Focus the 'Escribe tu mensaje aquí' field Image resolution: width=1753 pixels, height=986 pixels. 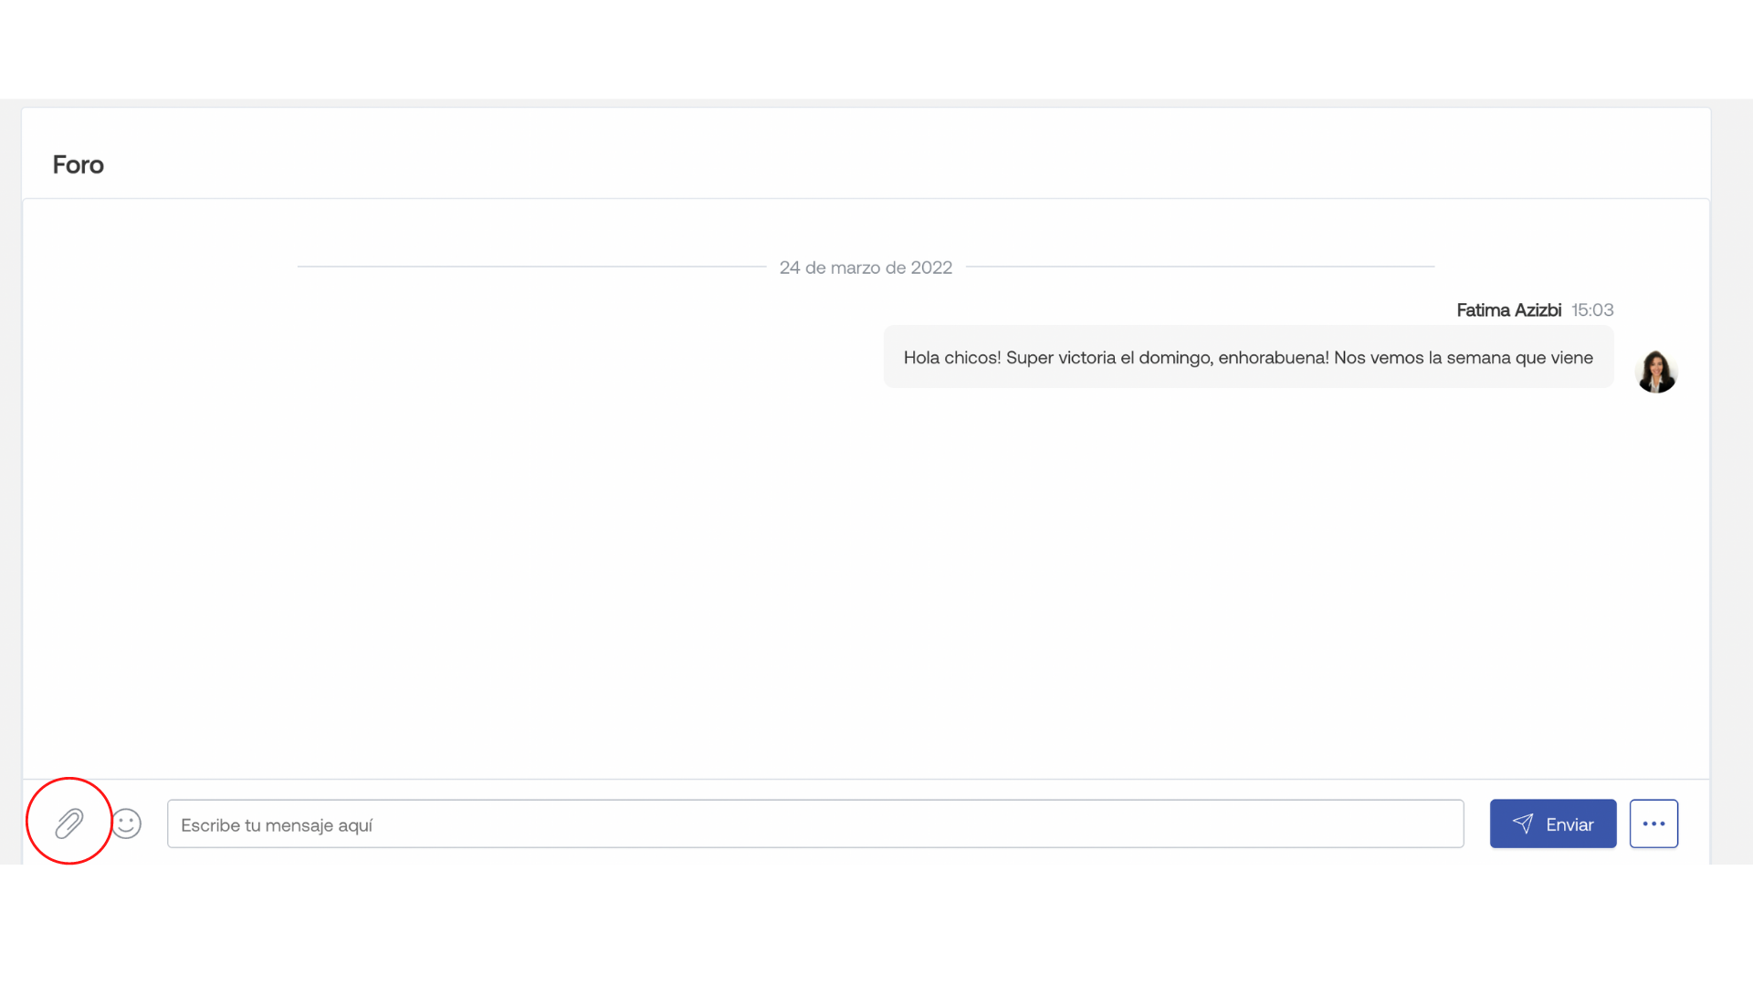click(815, 823)
